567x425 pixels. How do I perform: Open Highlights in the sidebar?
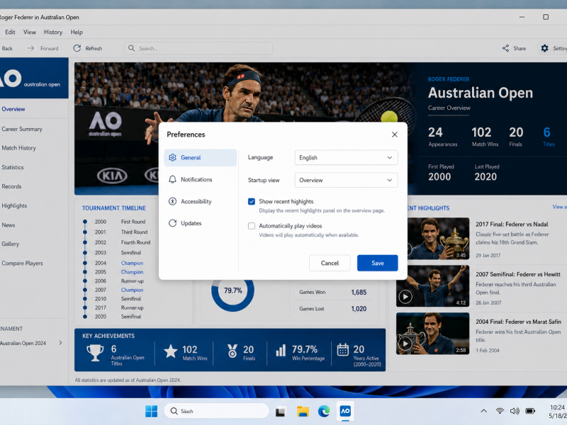14,205
